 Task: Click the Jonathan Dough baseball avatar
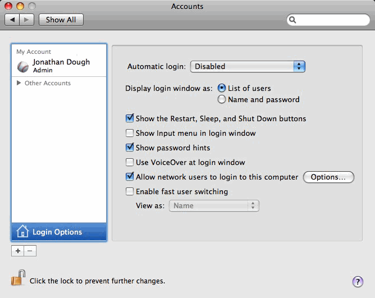tap(23, 67)
